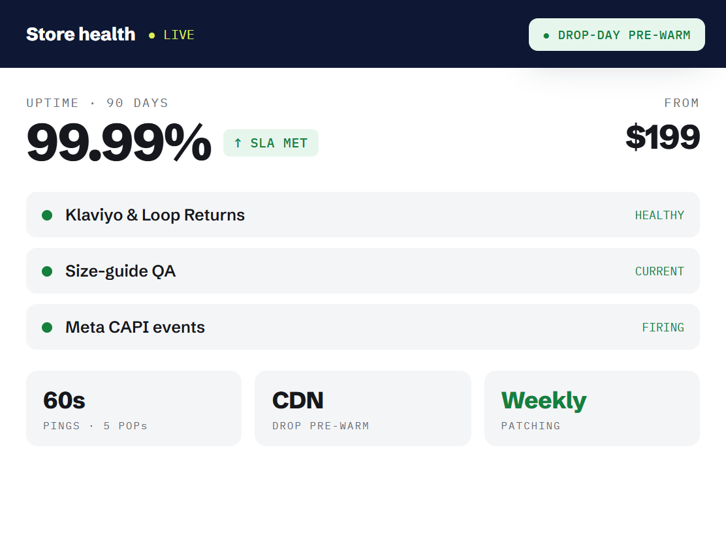
Task: Click the up arrow in SLA MET badge
Action: point(238,143)
